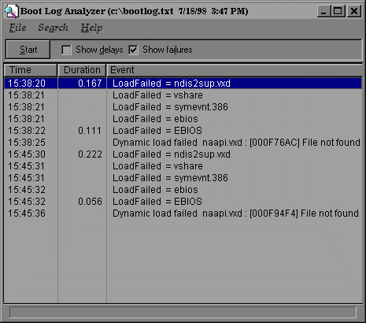
Task: Minimize the Boot Log Analyzer window
Action: coord(323,11)
